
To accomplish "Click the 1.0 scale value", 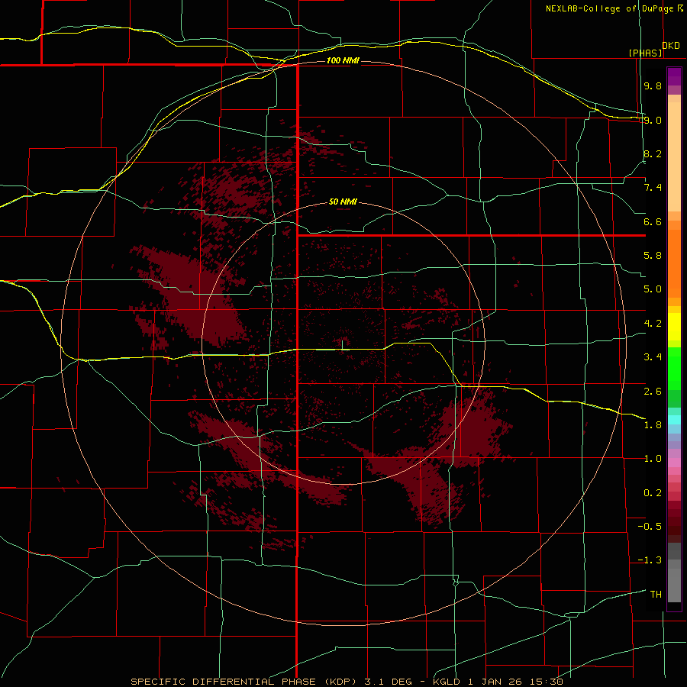I will pyautogui.click(x=653, y=459).
